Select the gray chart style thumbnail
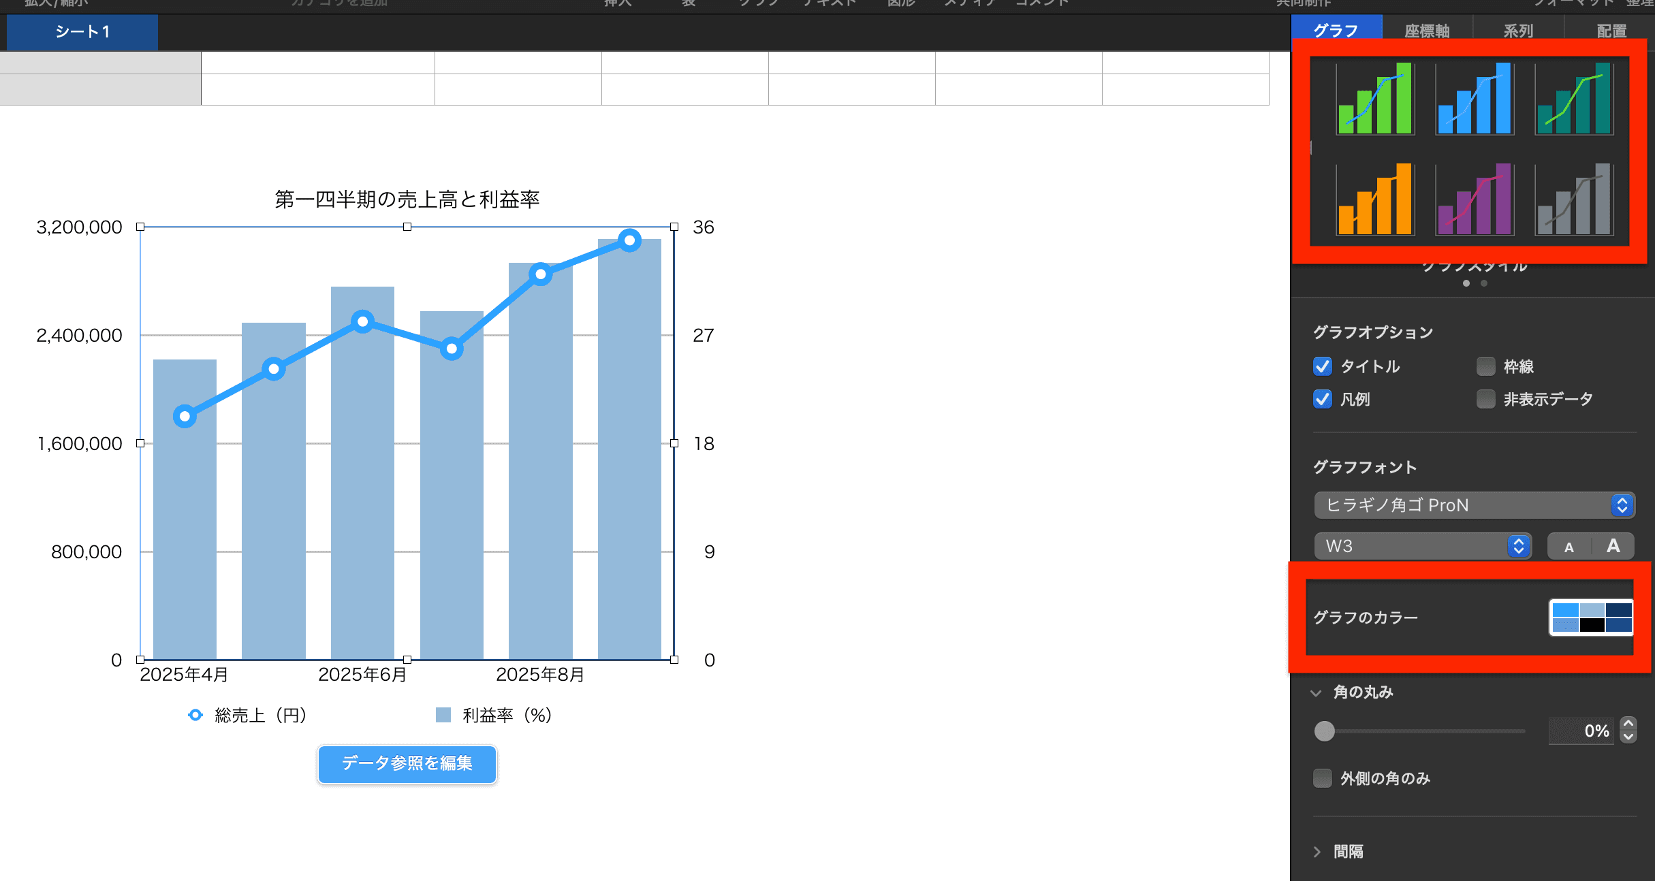This screenshot has width=1655, height=881. pyautogui.click(x=1573, y=199)
